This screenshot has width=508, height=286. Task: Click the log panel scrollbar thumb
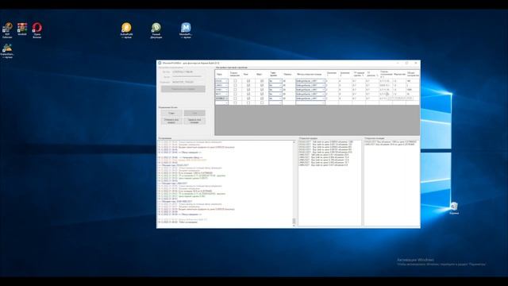point(294,221)
